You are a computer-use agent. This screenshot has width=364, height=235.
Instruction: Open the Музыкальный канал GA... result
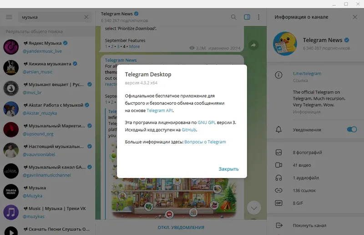tap(48, 171)
